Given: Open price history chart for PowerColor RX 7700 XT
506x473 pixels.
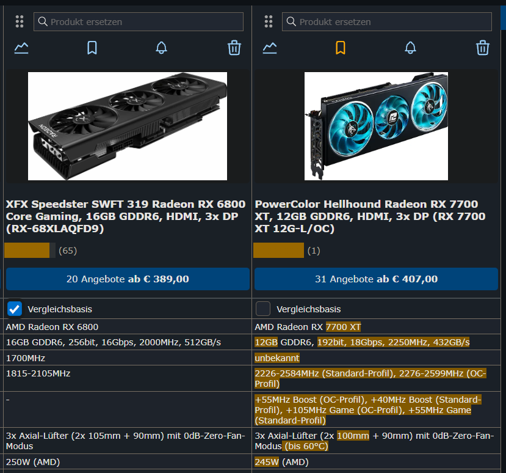Looking at the screenshot, I should coord(270,48).
